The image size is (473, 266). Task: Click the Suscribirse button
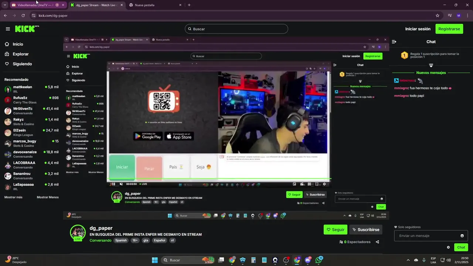366,229
